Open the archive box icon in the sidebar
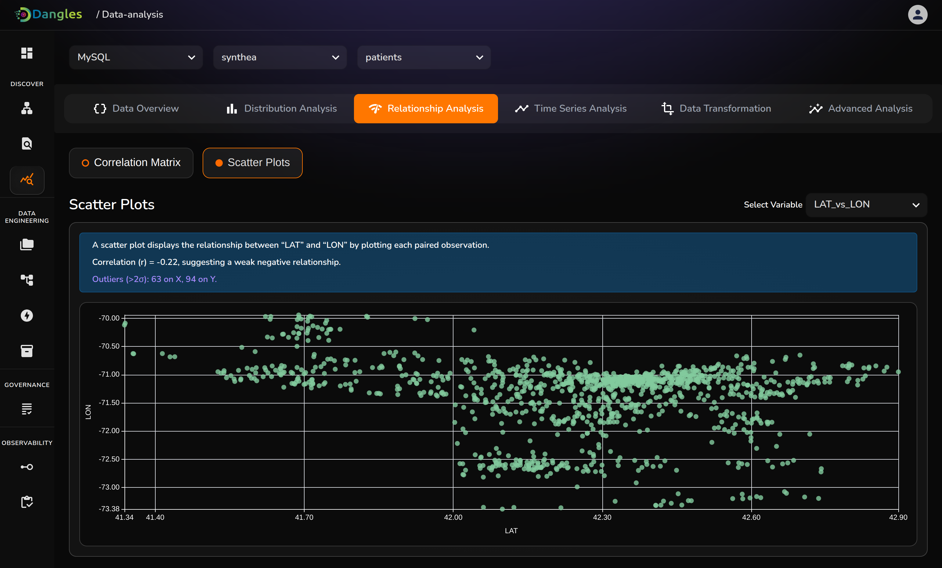 click(27, 351)
